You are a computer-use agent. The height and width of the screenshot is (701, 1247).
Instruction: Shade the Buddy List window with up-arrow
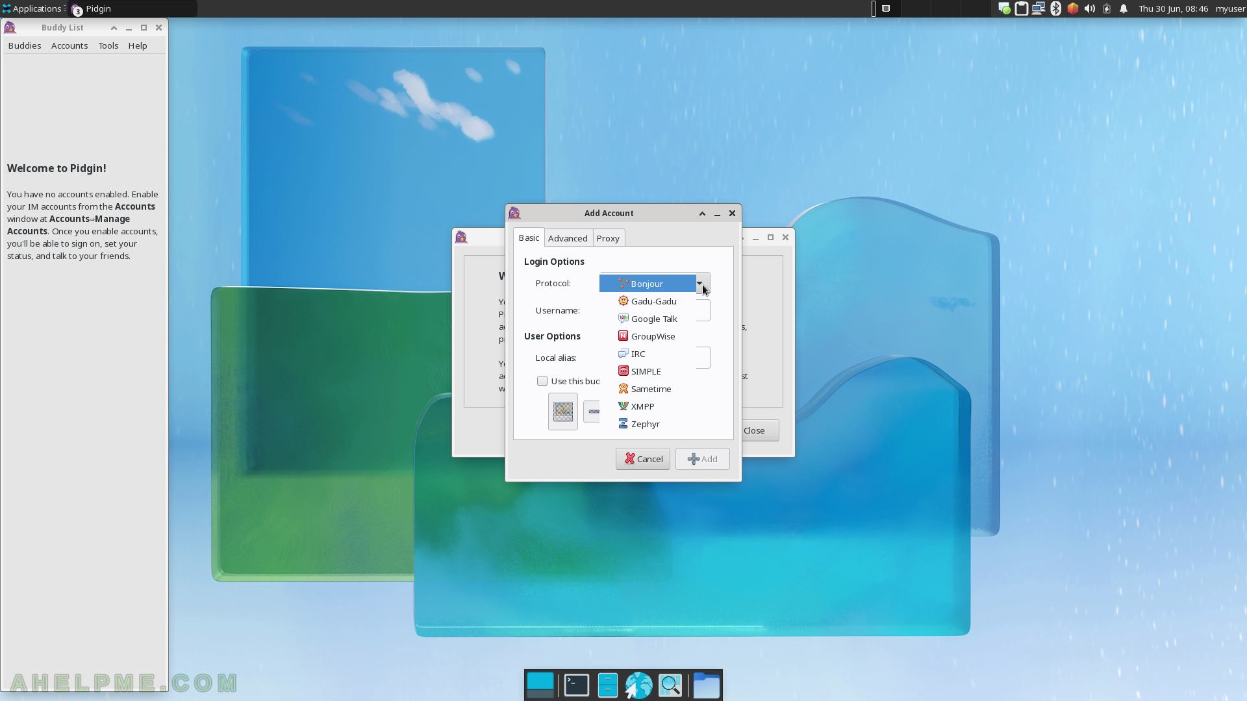pos(114,28)
